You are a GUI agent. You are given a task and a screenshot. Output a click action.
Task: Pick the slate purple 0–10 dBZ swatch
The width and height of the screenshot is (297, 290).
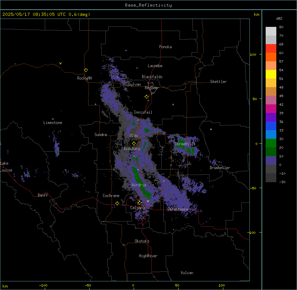[x=271, y=160]
